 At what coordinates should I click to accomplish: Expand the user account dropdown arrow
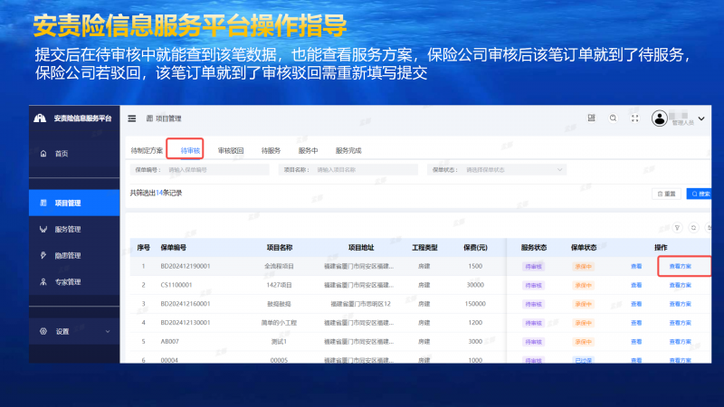click(701, 118)
